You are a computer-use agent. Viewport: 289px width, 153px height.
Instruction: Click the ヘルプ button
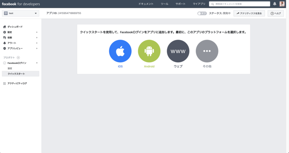pyautogui.click(x=276, y=13)
